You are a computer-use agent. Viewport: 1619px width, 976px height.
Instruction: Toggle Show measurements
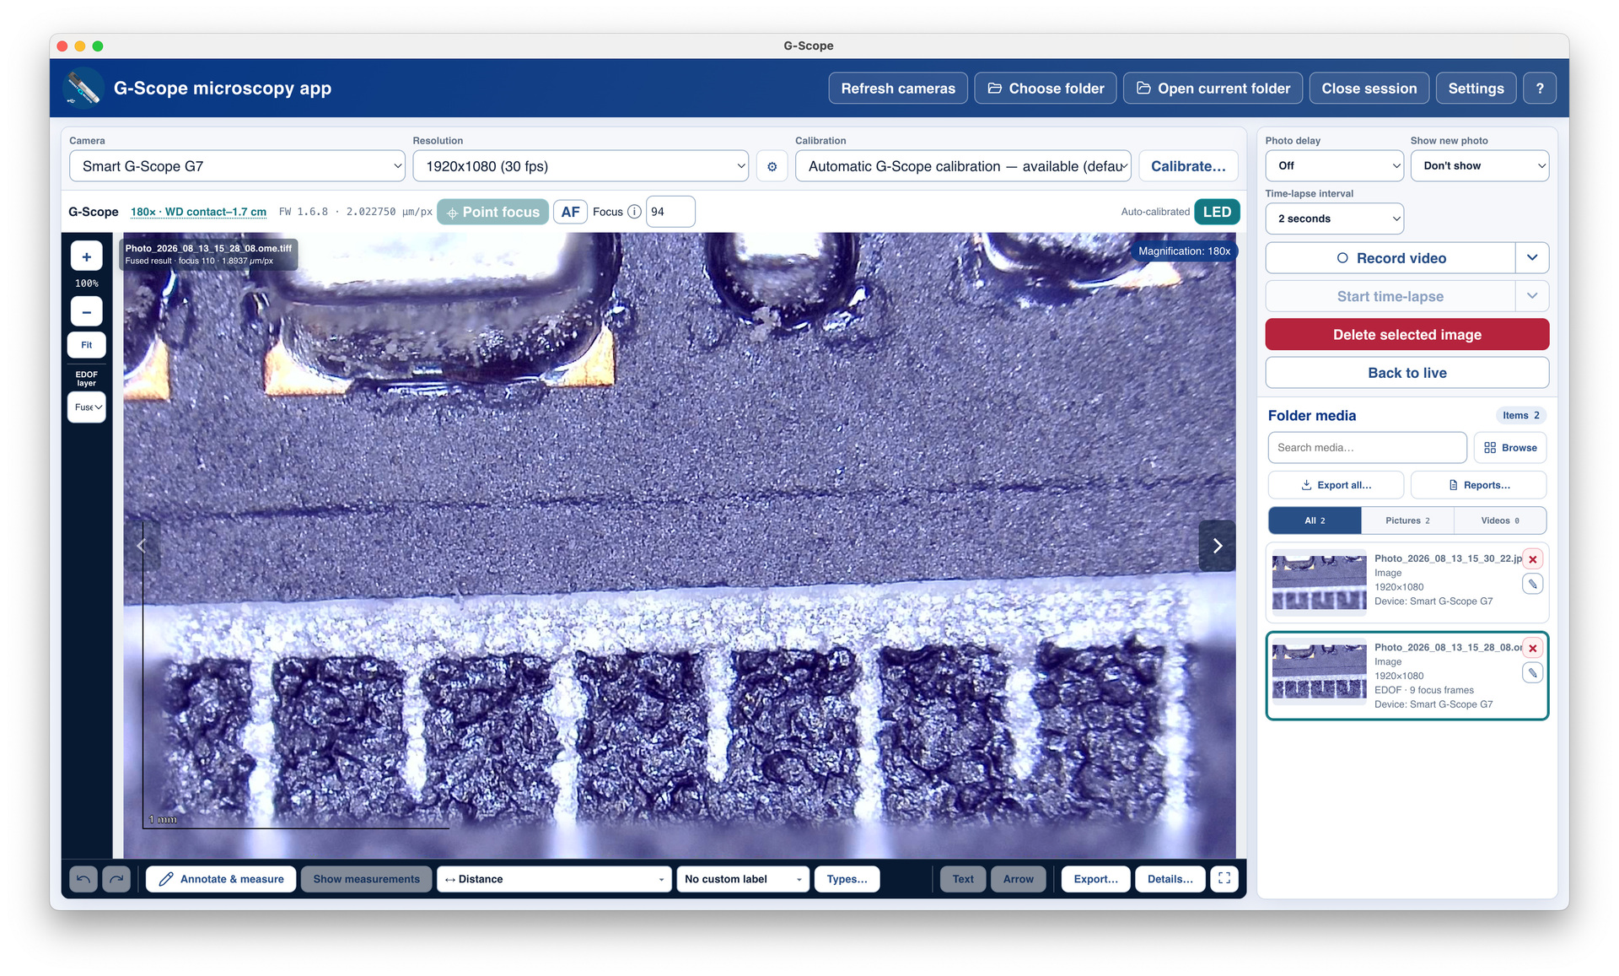coord(366,879)
